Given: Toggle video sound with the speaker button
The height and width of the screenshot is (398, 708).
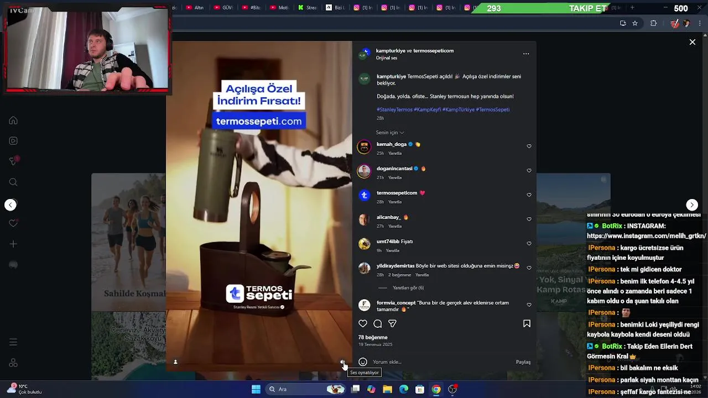Looking at the screenshot, I should click(342, 362).
